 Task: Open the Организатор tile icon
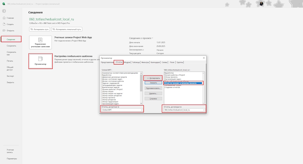[x=41, y=59]
